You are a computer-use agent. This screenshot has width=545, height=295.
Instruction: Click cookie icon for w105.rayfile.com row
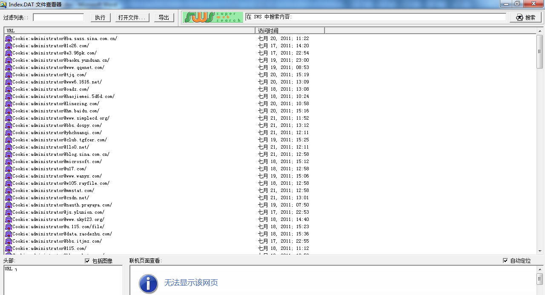pyautogui.click(x=9, y=183)
